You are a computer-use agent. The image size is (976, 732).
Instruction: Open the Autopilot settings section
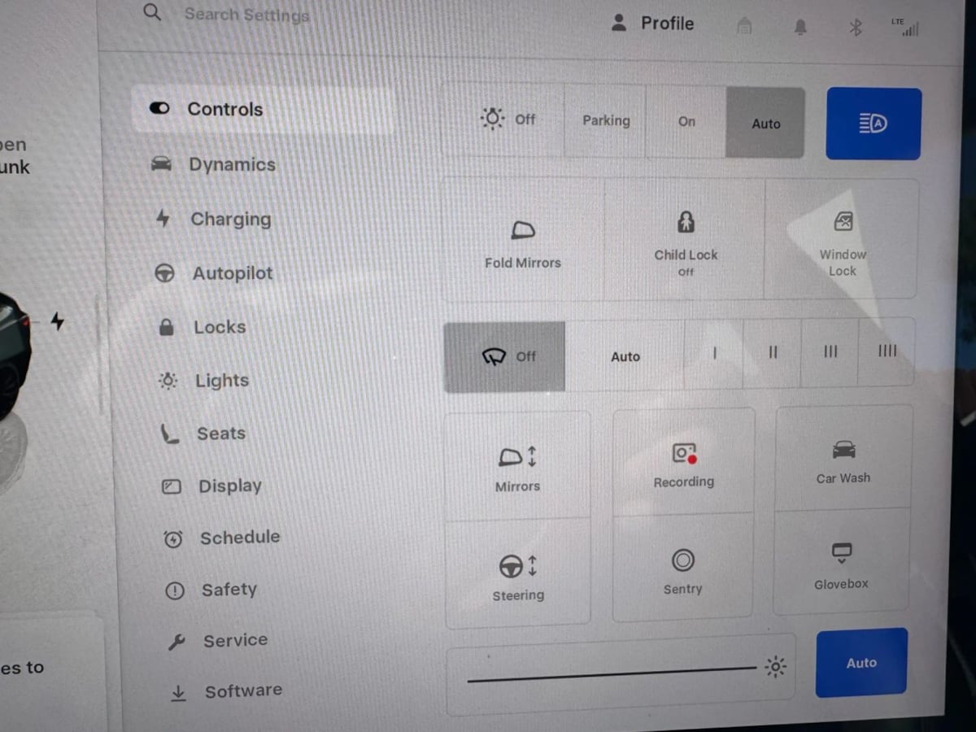[x=232, y=273]
